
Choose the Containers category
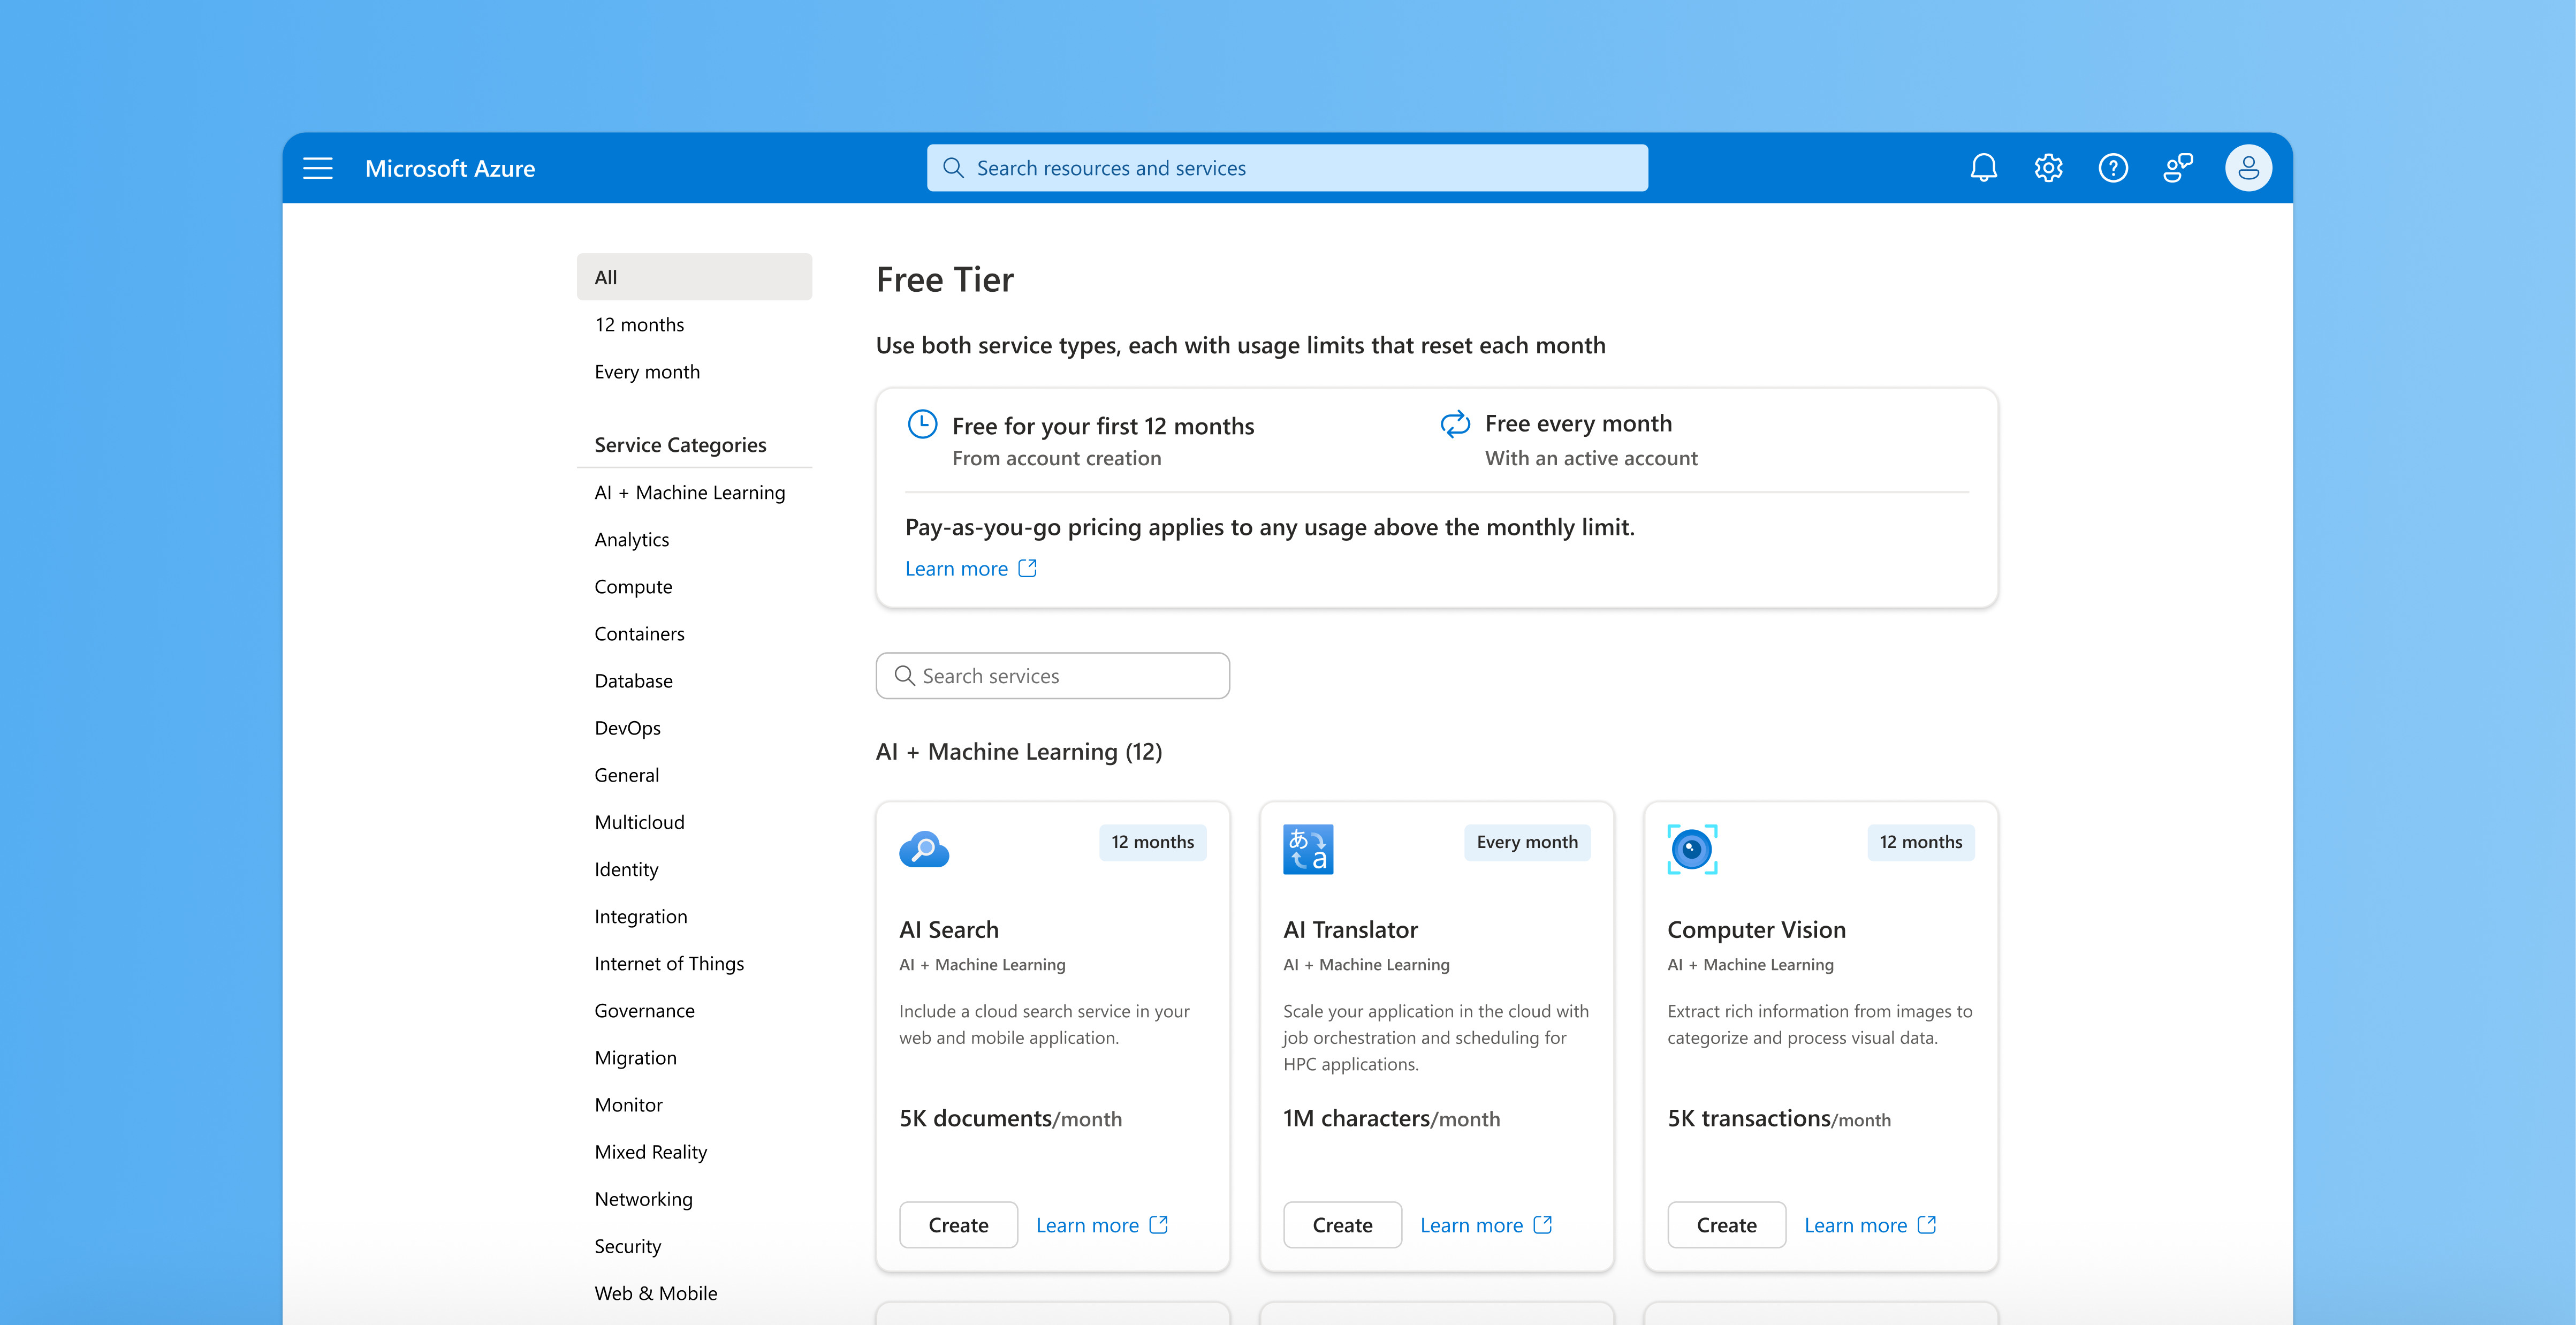[x=694, y=633]
